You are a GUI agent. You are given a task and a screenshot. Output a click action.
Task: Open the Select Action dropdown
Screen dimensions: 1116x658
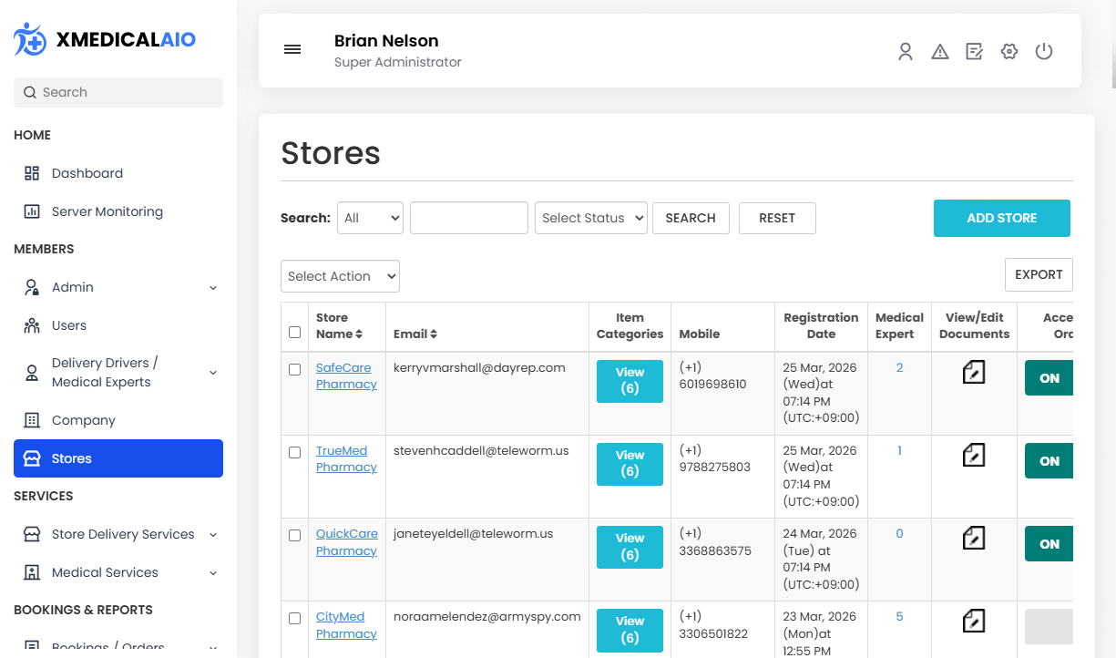340,276
